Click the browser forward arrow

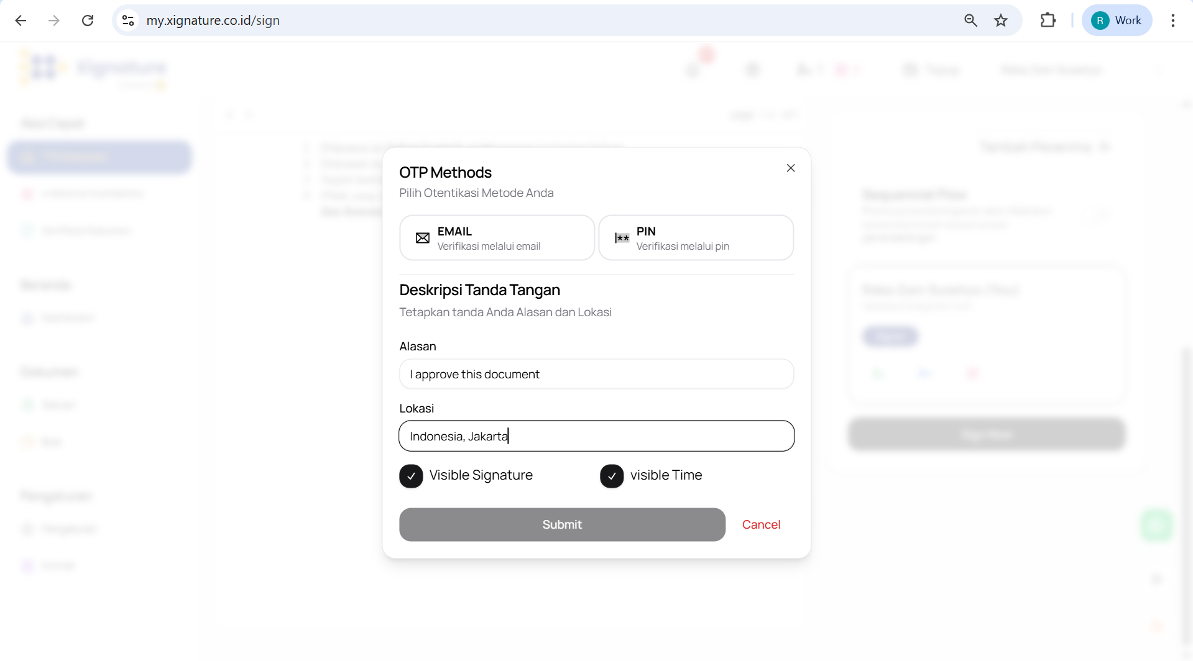(x=54, y=21)
